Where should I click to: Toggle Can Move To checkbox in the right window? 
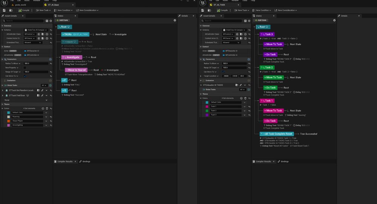[x=223, y=72]
